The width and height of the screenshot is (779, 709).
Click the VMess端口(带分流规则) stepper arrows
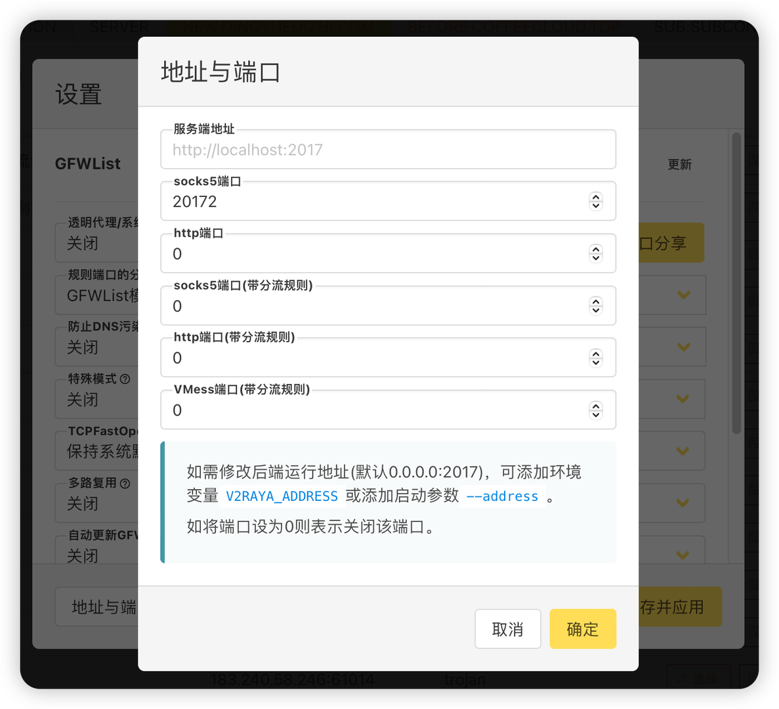[595, 410]
